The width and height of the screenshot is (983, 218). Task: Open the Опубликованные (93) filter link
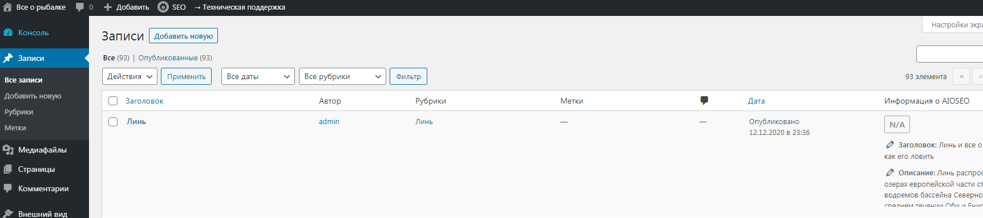(175, 58)
